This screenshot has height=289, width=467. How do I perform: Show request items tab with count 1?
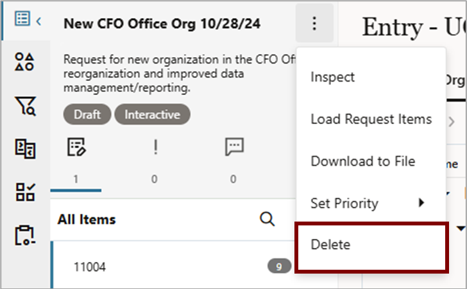76,161
